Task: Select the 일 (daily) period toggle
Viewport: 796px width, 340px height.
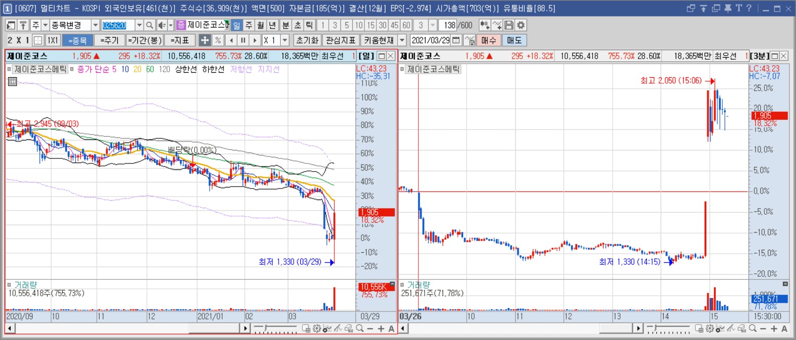Action: (237, 25)
